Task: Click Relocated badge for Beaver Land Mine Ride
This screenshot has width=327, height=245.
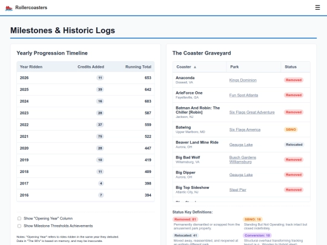Action: [x=294, y=145]
